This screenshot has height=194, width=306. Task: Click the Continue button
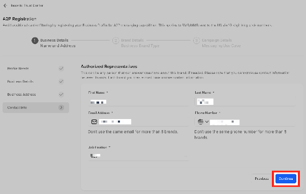286,179
